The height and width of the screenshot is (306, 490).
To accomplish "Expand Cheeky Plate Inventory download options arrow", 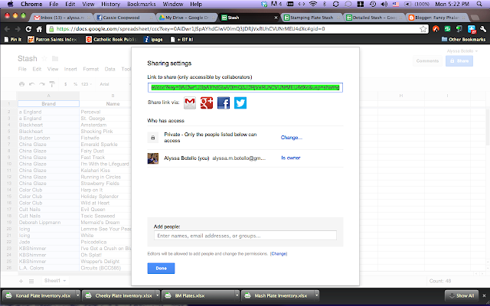I will [x=158, y=295].
